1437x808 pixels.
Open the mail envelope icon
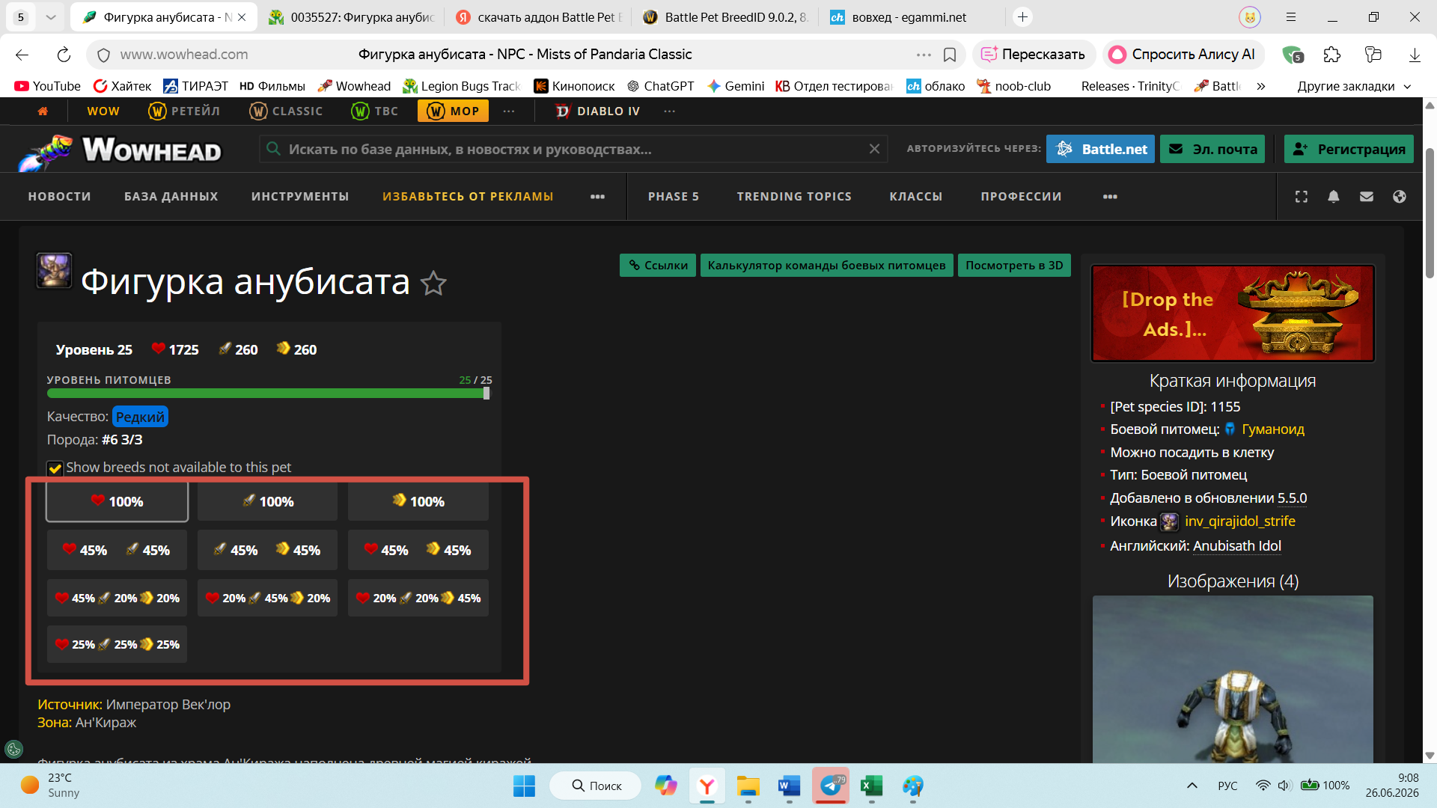point(1367,197)
